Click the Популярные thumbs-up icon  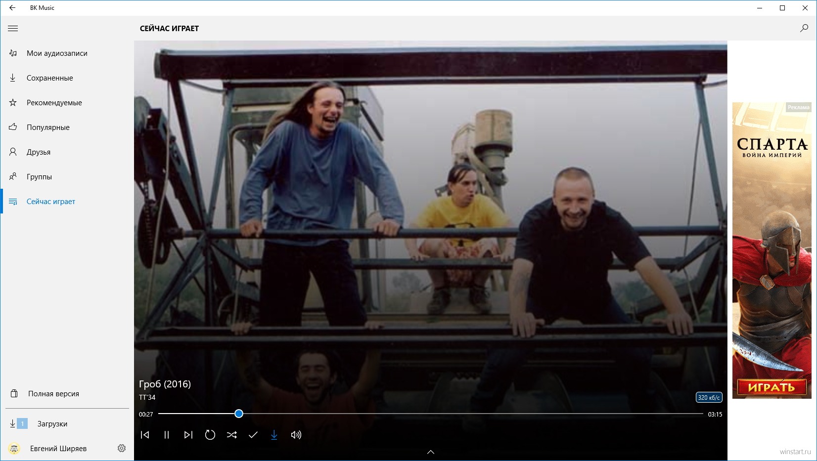click(x=13, y=127)
